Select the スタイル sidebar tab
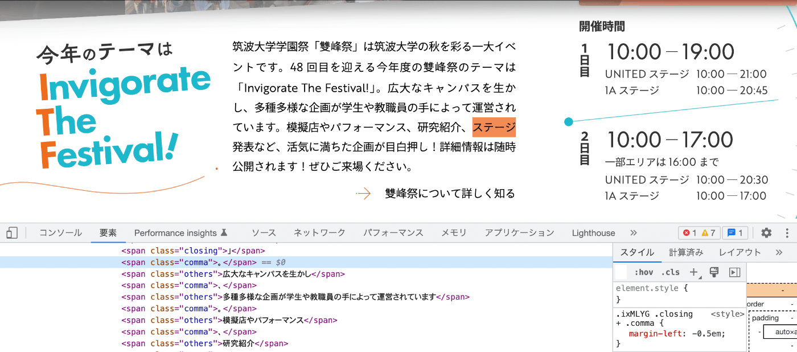The width and height of the screenshot is (797, 352). point(637,252)
